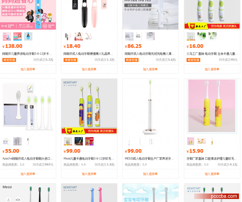Screen dimensions: 242x202
Task: Add the ¥18.40 toothbrush to purchase list
Action: click(x=89, y=69)
